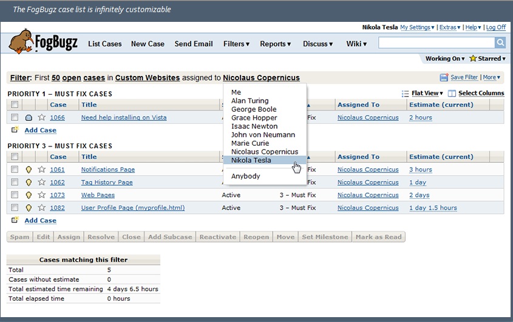513x322 pixels.
Task: Star case 1082
Action: pyautogui.click(x=41, y=208)
